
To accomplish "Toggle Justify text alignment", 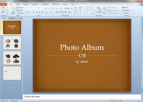I will point(65,12).
